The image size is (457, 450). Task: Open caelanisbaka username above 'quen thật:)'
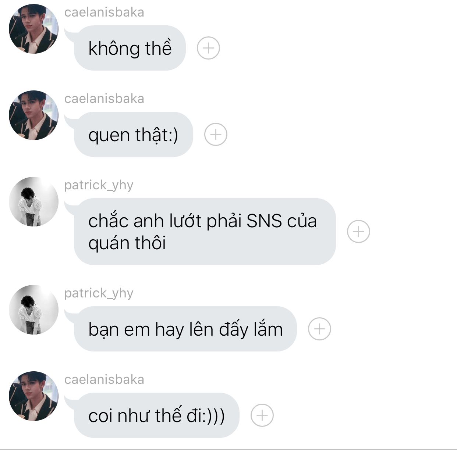tap(104, 99)
